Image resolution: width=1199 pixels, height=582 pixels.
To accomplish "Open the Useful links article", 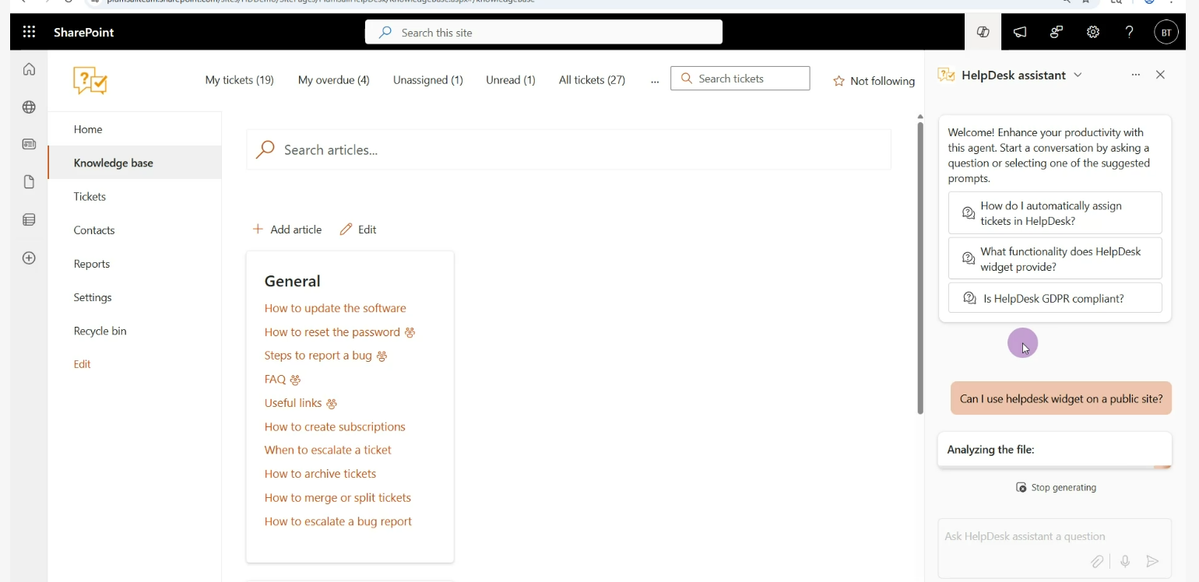I will click(294, 403).
